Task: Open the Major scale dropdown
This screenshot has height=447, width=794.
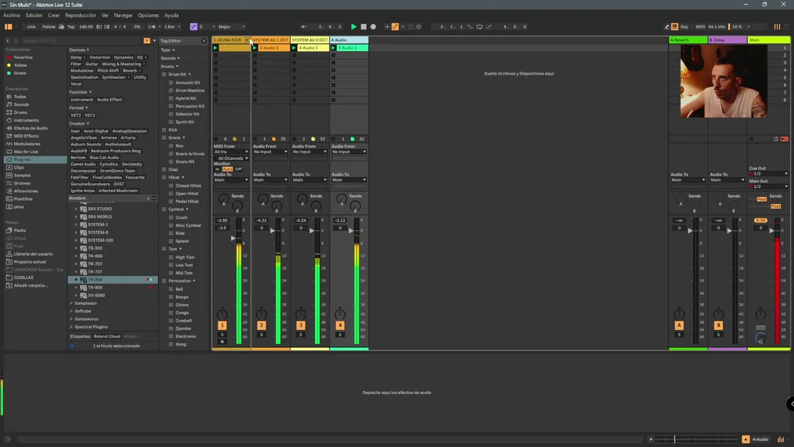Action: (x=231, y=27)
